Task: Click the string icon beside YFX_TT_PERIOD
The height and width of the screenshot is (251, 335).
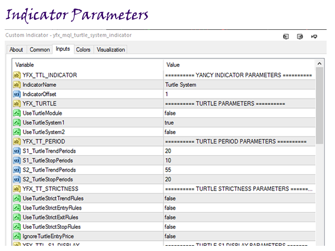Action: click(17, 142)
